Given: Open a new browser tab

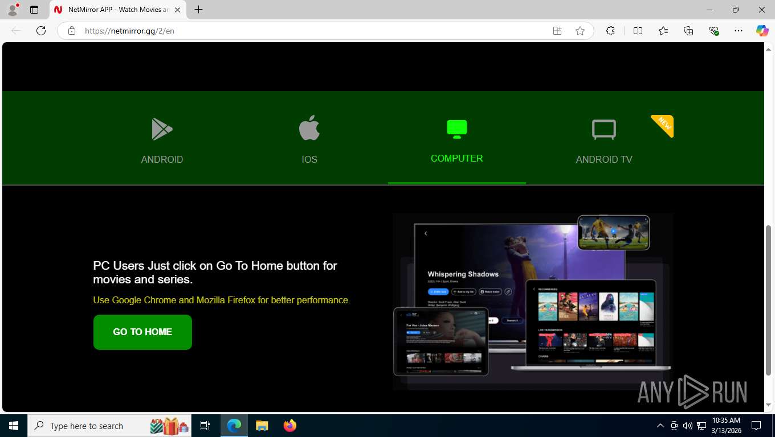Looking at the screenshot, I should pyautogui.click(x=198, y=10).
